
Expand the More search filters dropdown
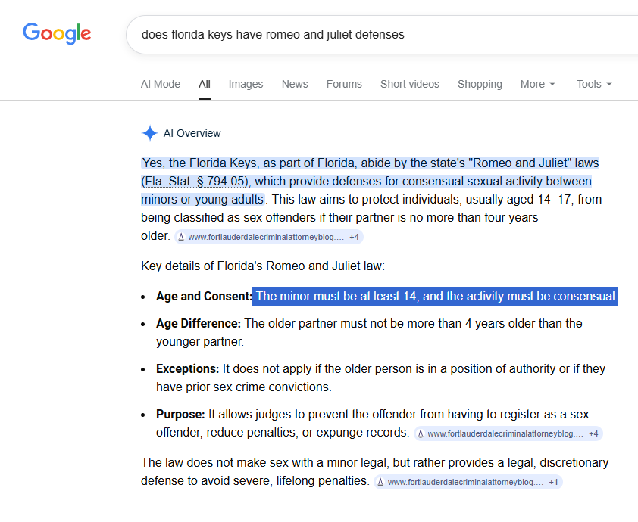[537, 84]
